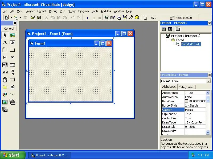Screen dimensions: 213x159
Task: Click Add Standard EXE Project icon
Action: pyautogui.click(x=7, y=17)
